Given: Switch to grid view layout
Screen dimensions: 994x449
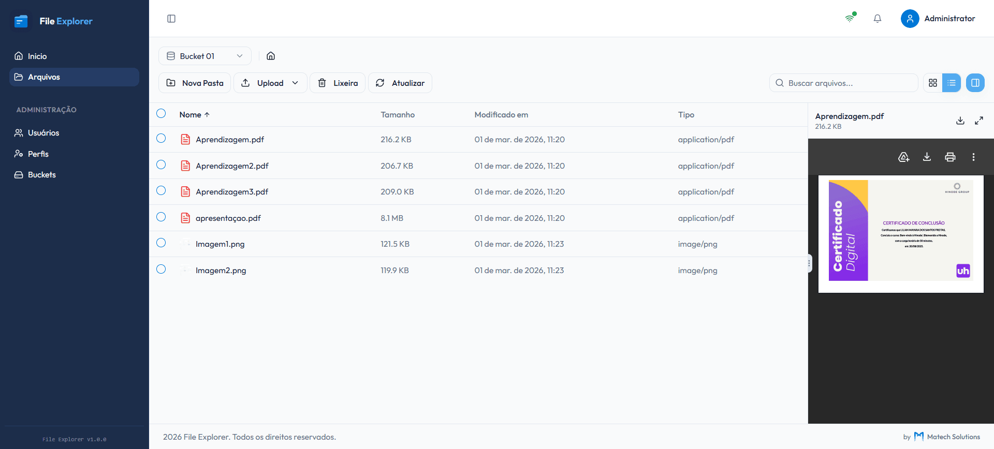Looking at the screenshot, I should coord(933,83).
